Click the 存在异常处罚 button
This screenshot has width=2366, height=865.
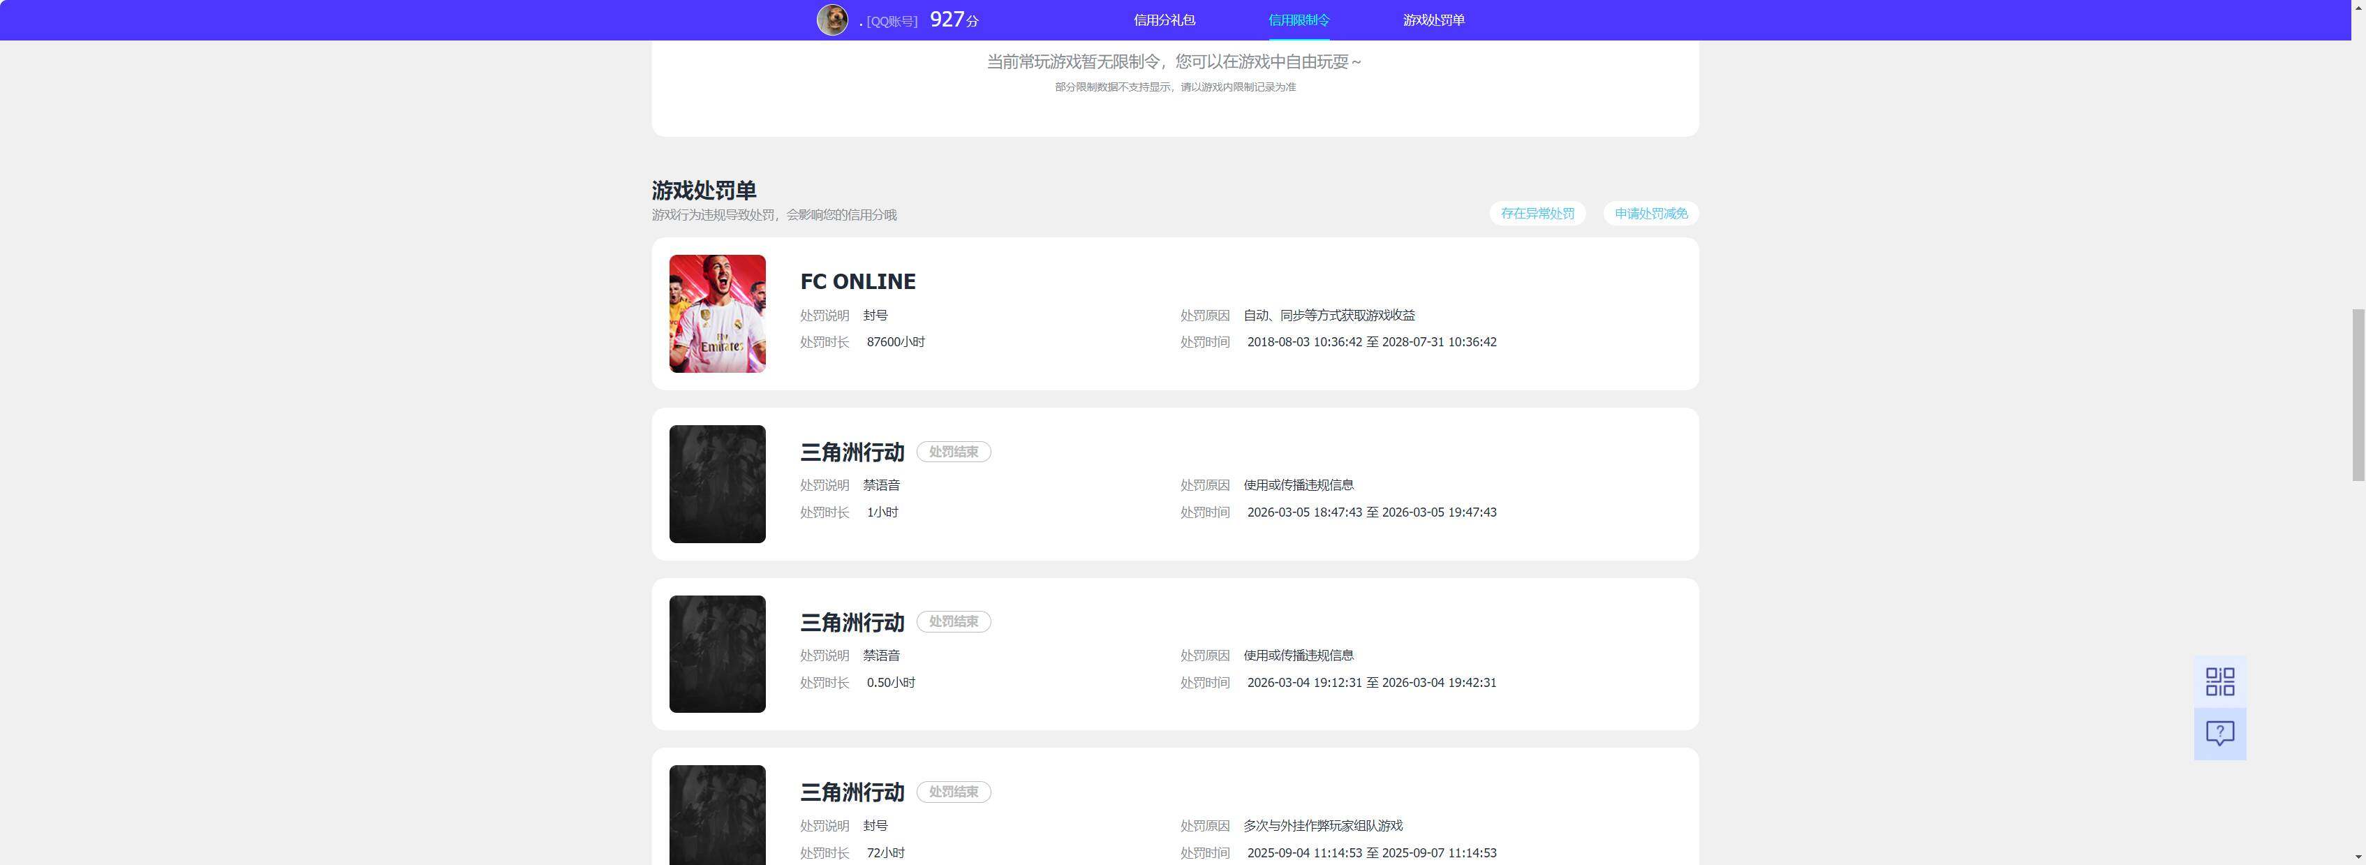pos(1537,213)
